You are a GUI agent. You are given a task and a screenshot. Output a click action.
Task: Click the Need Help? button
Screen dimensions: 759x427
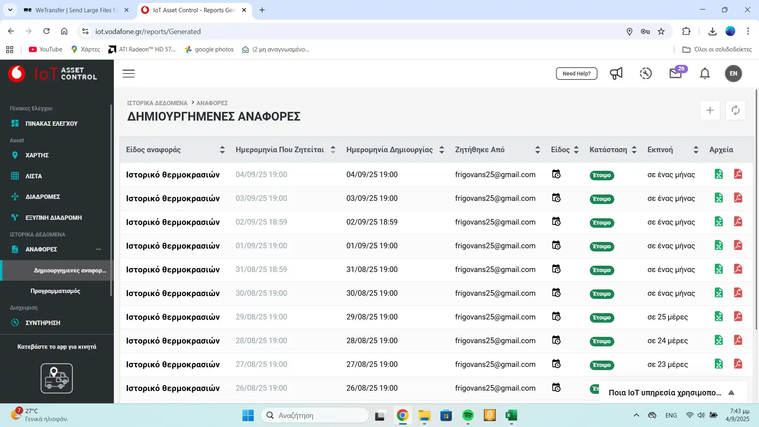point(576,74)
